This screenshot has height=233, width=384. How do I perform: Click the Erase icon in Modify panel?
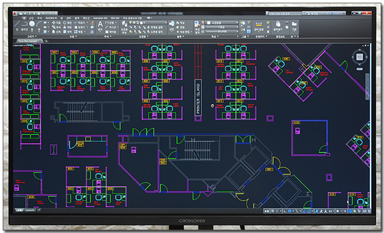[x=92, y=23]
